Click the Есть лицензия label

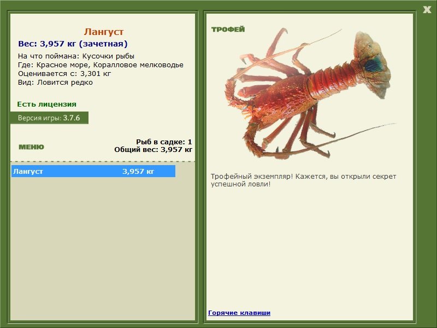click(x=46, y=104)
